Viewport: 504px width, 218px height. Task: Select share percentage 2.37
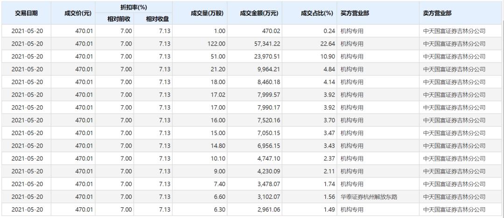coord(329,158)
